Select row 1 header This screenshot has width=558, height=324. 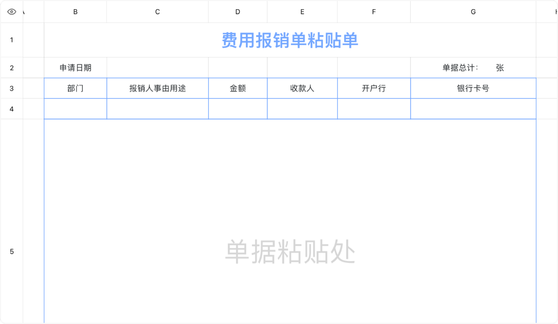(x=12, y=40)
